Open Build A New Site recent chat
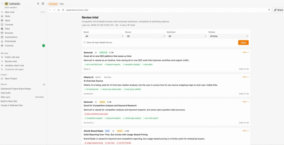Image resolution: width=284 pixels, height=145 pixels. [9, 101]
